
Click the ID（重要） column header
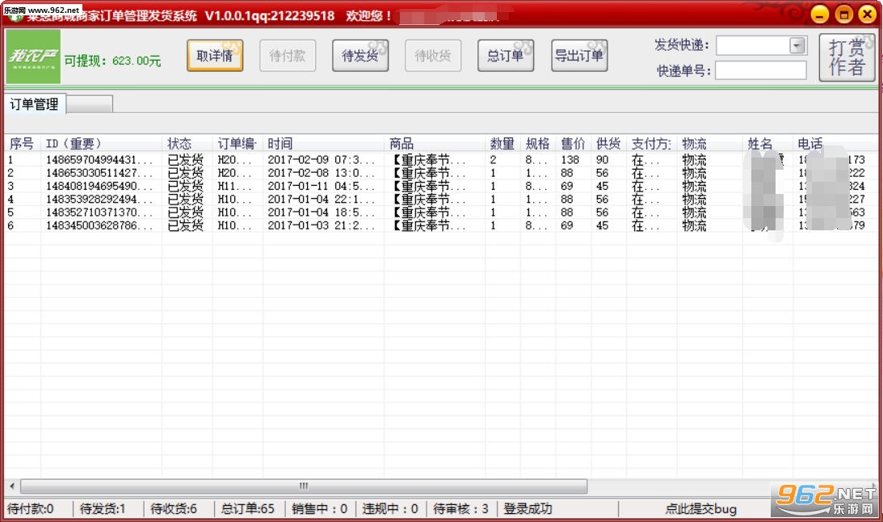[x=102, y=144]
